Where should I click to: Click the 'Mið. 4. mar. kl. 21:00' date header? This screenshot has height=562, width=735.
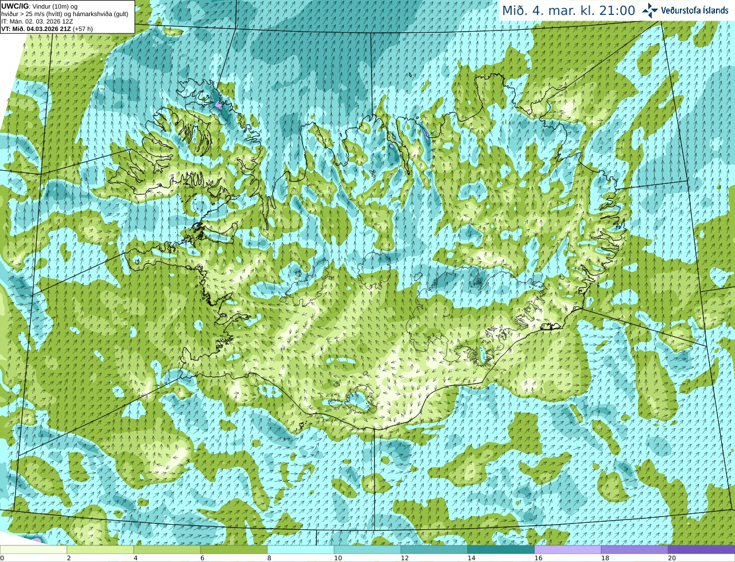[x=568, y=11]
